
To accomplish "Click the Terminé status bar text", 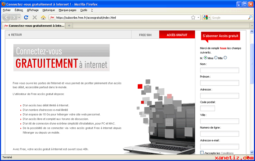I will [x=7, y=157].
